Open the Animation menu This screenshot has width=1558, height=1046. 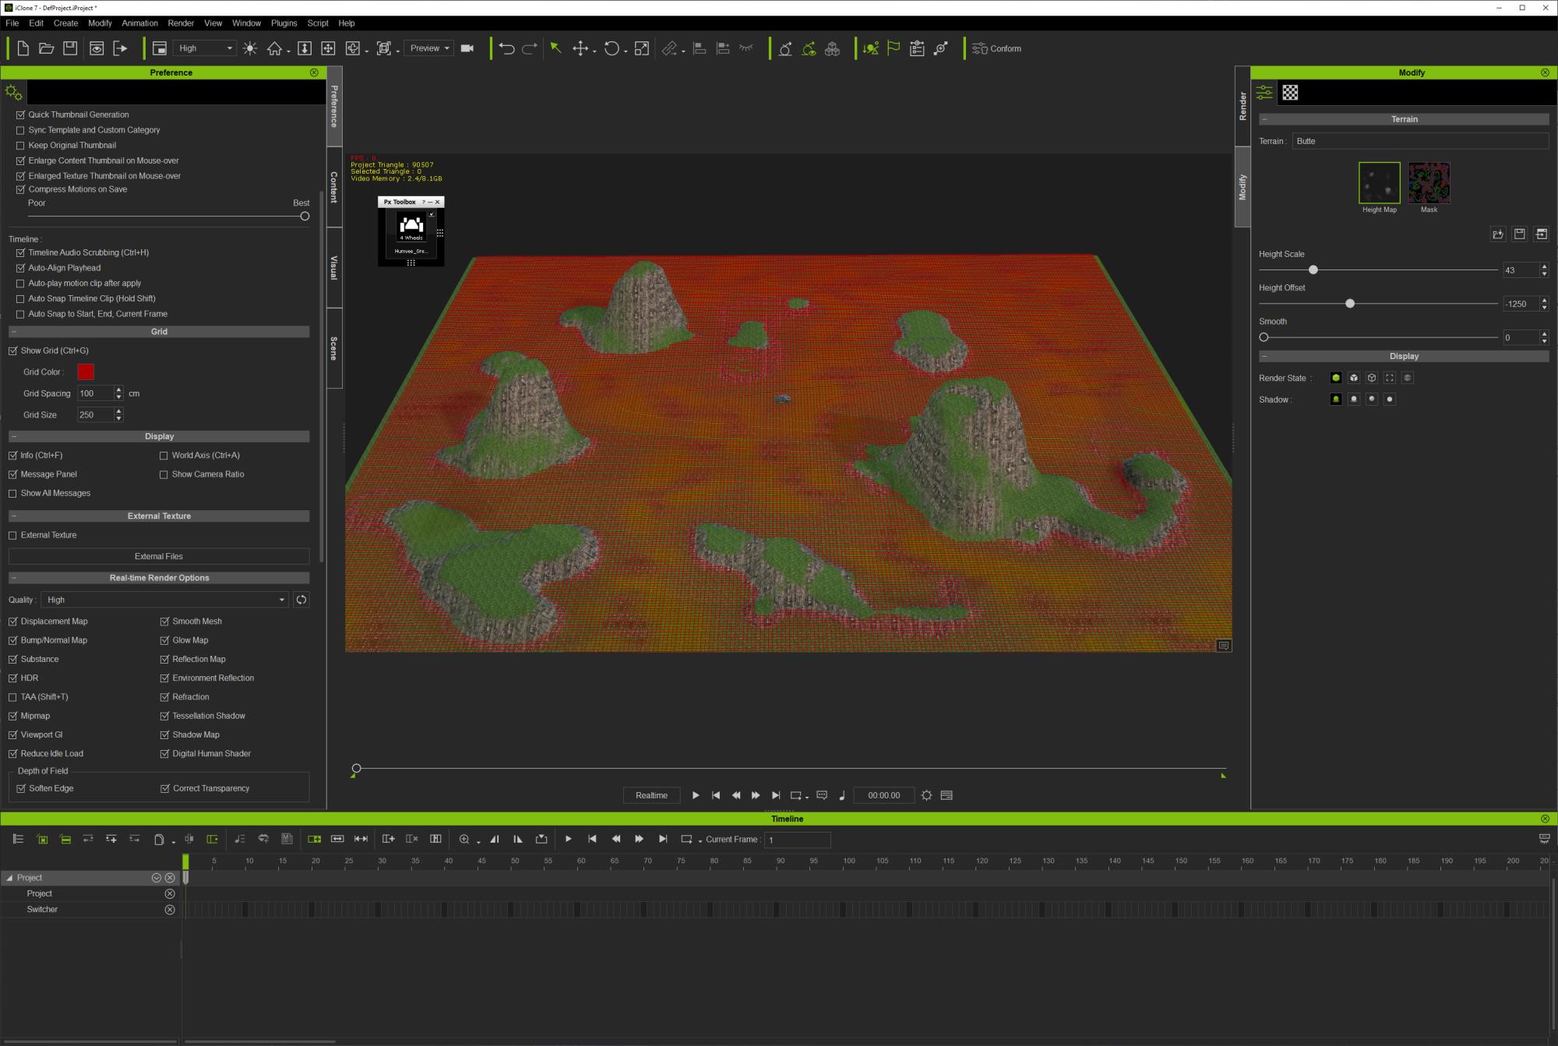coord(139,23)
